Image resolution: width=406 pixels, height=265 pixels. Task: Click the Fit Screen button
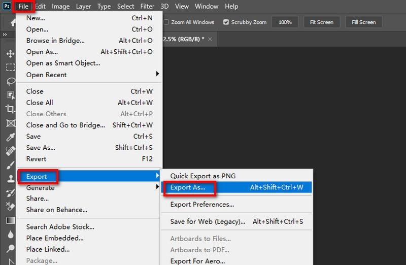click(322, 22)
